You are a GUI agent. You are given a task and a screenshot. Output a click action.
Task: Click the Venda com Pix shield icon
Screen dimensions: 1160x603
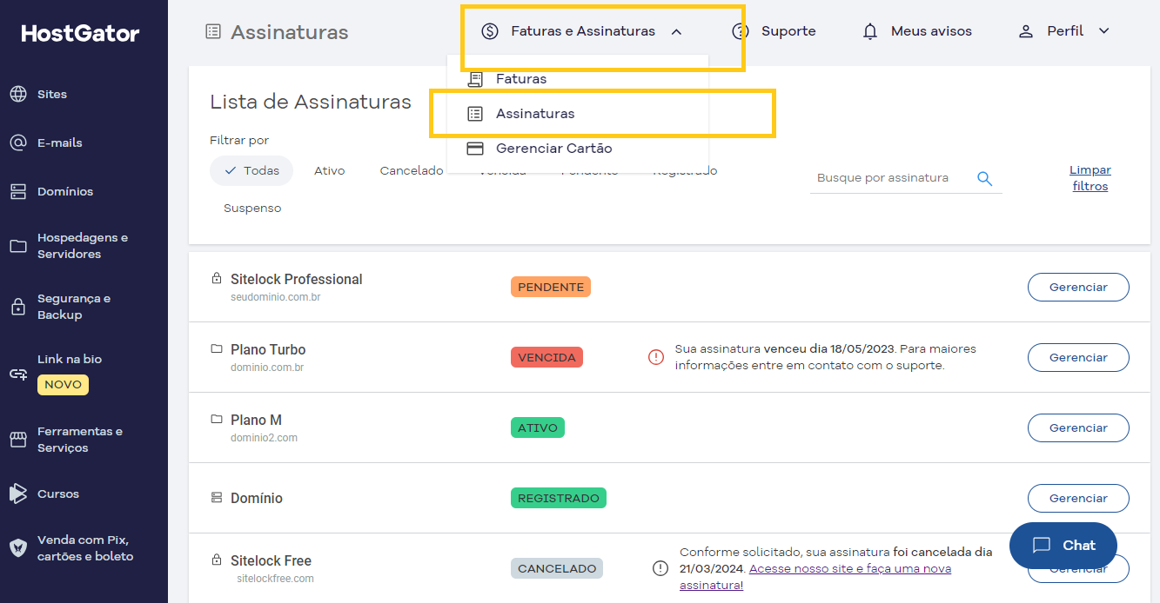pyautogui.click(x=18, y=548)
